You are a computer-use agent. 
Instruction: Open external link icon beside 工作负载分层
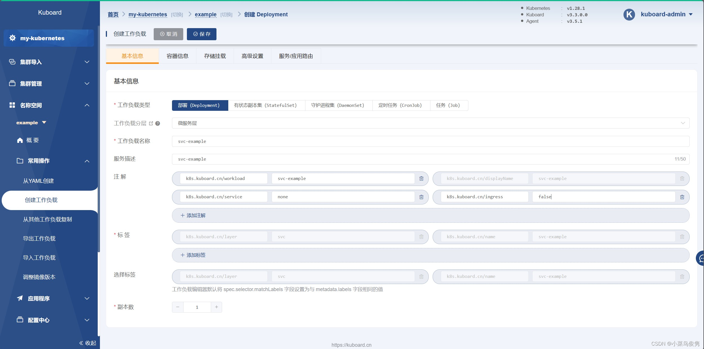click(151, 123)
